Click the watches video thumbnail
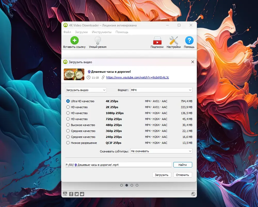Viewport: 258px width, 207px height. click(74, 75)
